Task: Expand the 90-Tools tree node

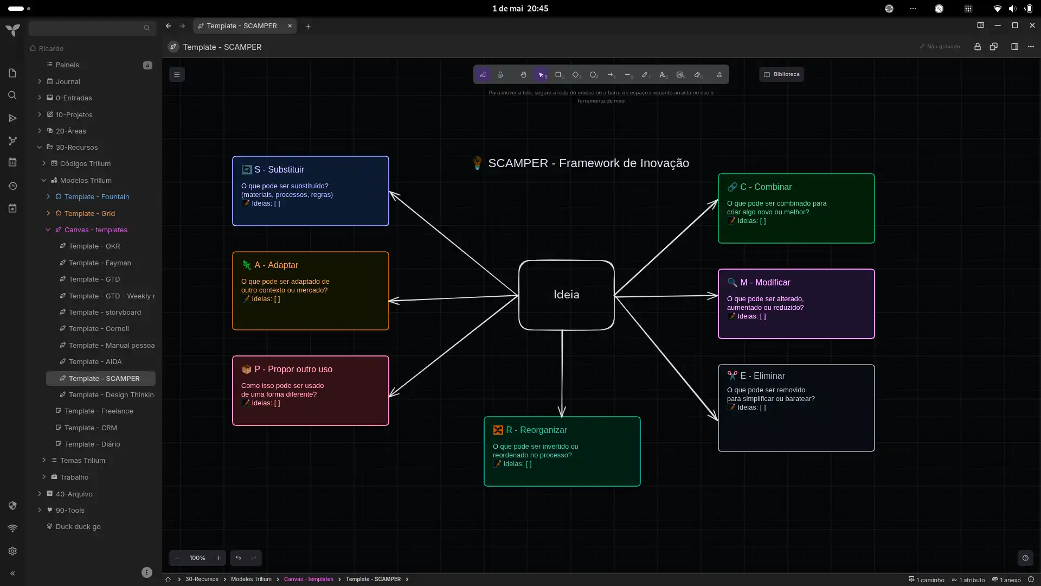Action: [40, 510]
